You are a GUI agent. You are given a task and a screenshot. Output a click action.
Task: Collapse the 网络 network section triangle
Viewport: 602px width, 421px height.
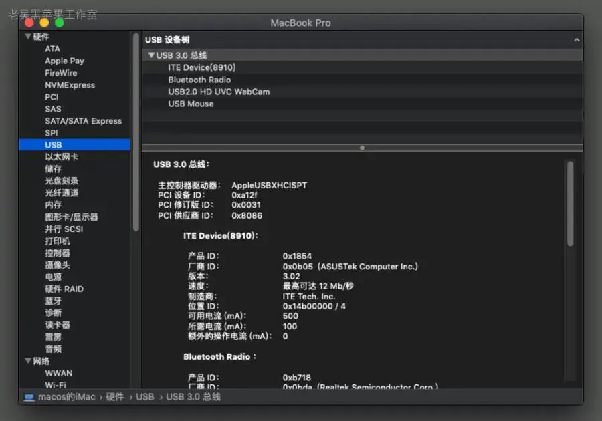[28, 361]
